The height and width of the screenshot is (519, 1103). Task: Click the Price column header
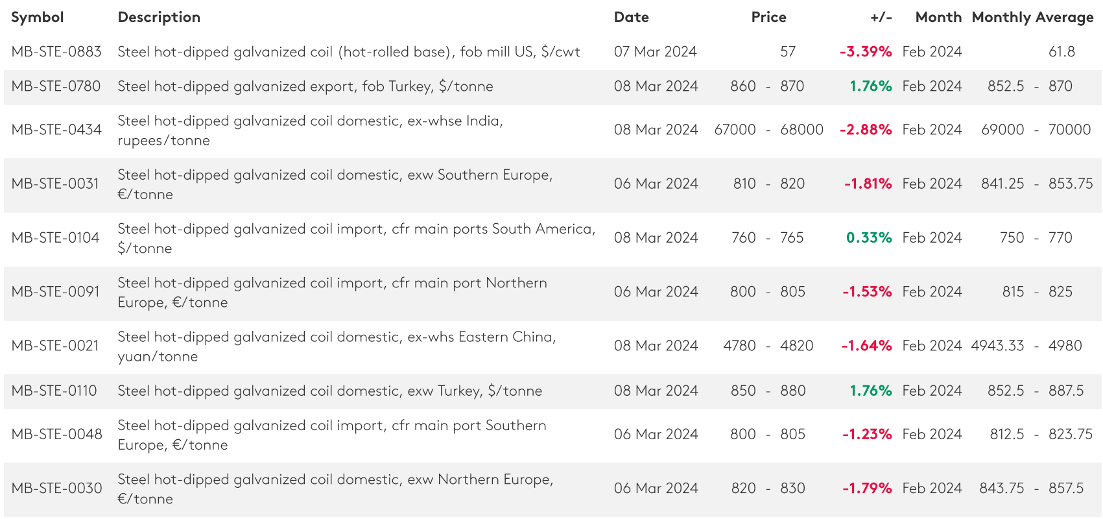tap(768, 18)
